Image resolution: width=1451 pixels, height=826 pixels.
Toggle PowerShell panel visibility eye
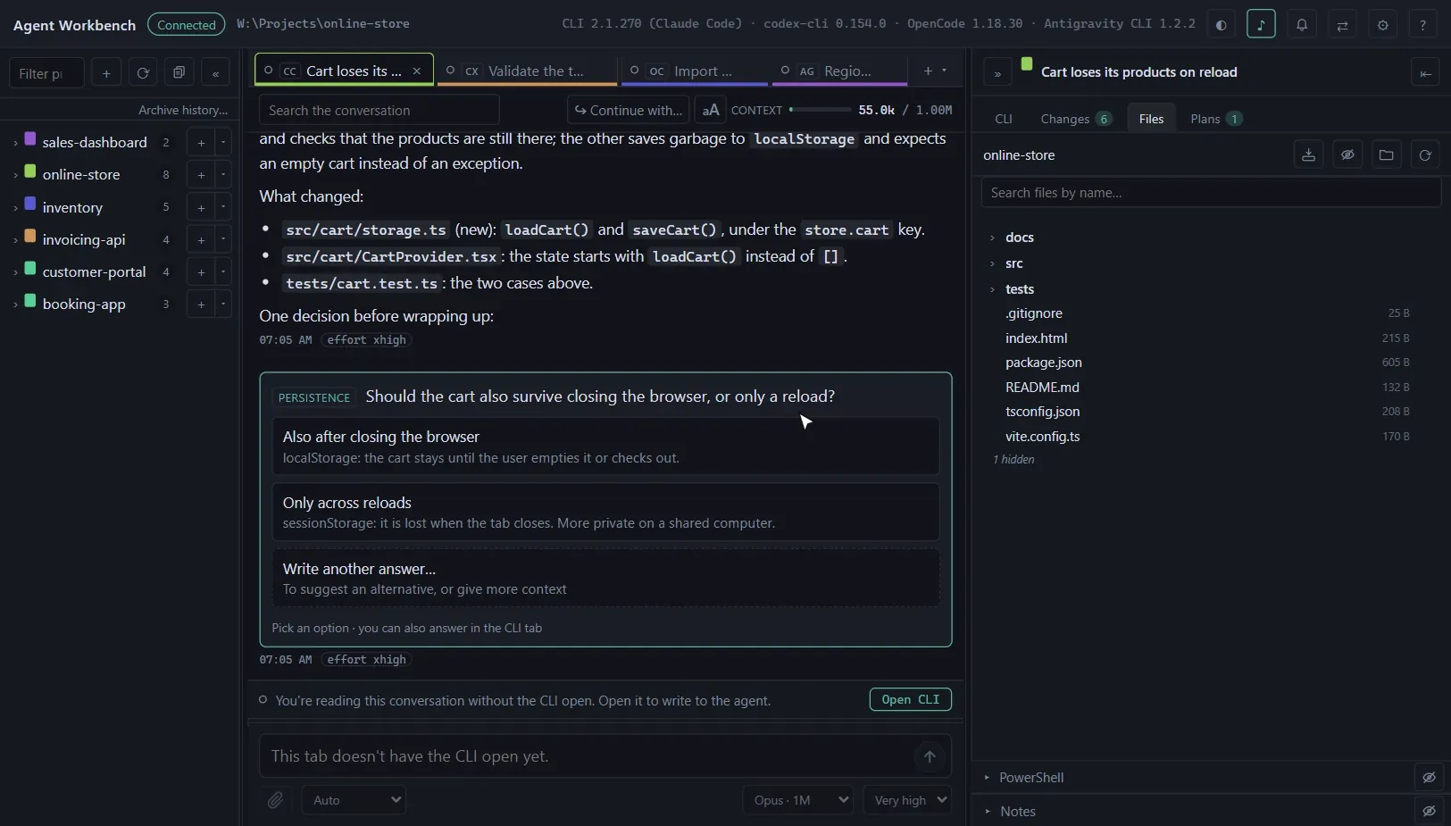pyautogui.click(x=1429, y=778)
